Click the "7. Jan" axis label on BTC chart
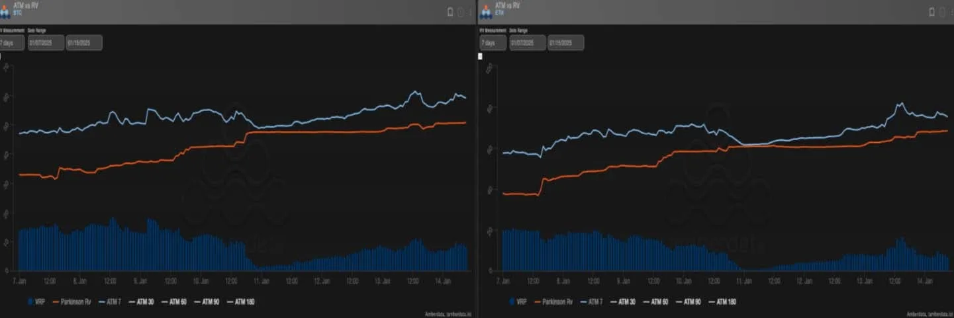The height and width of the screenshot is (318, 954). click(x=21, y=280)
